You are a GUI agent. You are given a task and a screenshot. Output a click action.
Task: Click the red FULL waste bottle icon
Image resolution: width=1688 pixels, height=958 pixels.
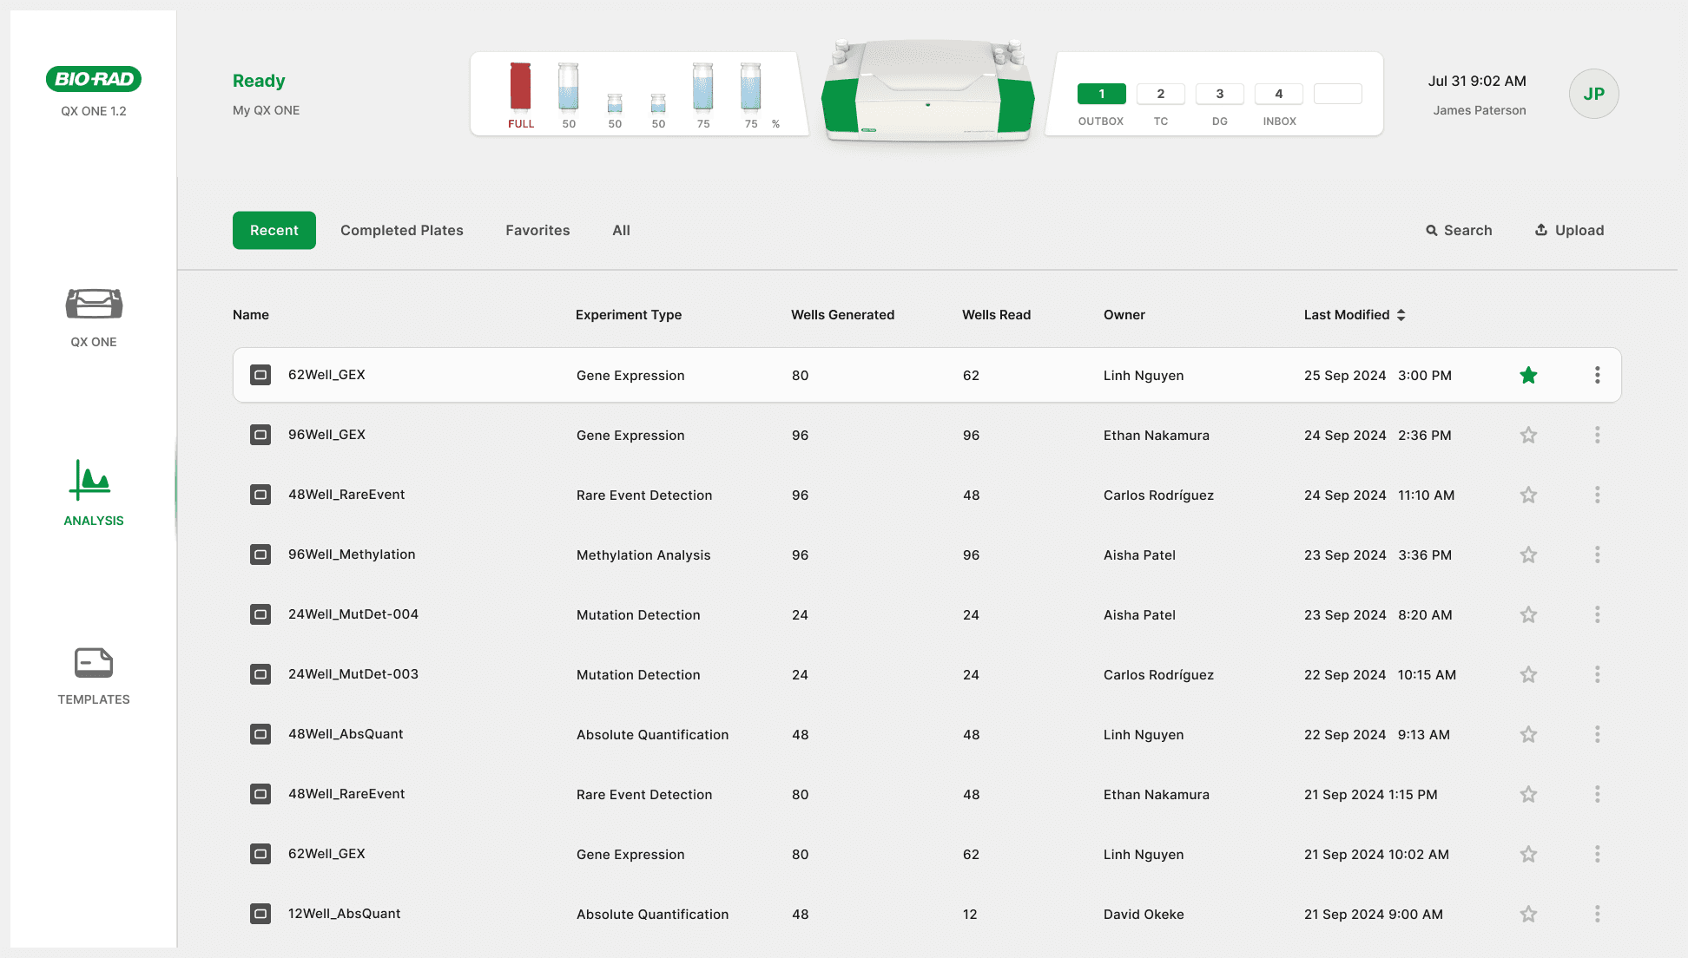[520, 88]
